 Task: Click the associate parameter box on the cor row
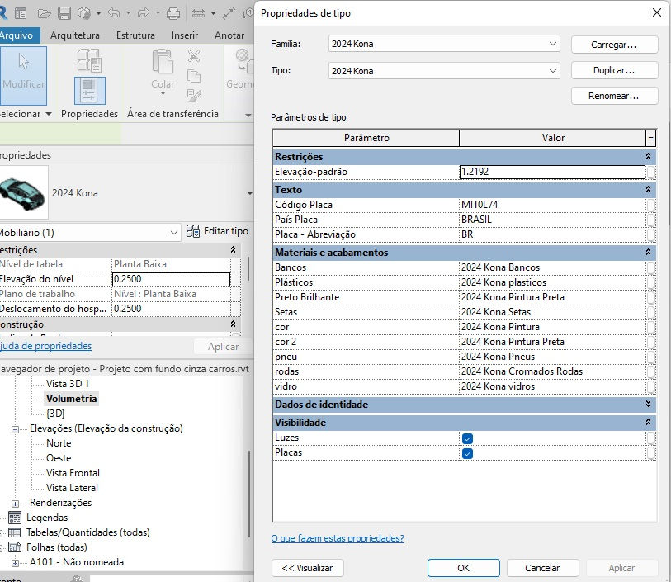[650, 328]
